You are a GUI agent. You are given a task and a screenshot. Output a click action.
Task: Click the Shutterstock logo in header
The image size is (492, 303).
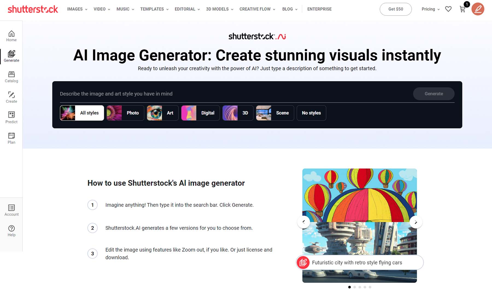[x=33, y=9]
